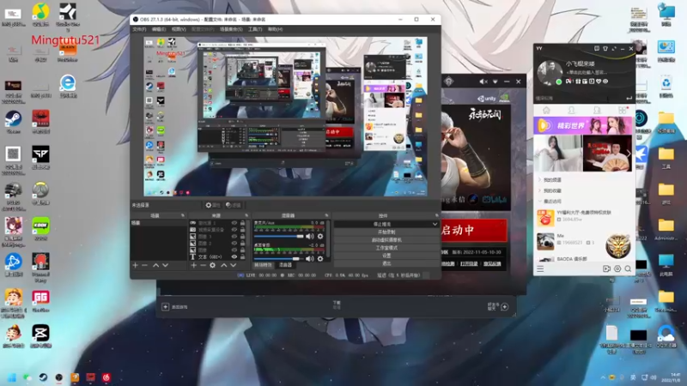Lock the text (GDI+) source
Screen dimensions: 687x386
coord(242,256)
